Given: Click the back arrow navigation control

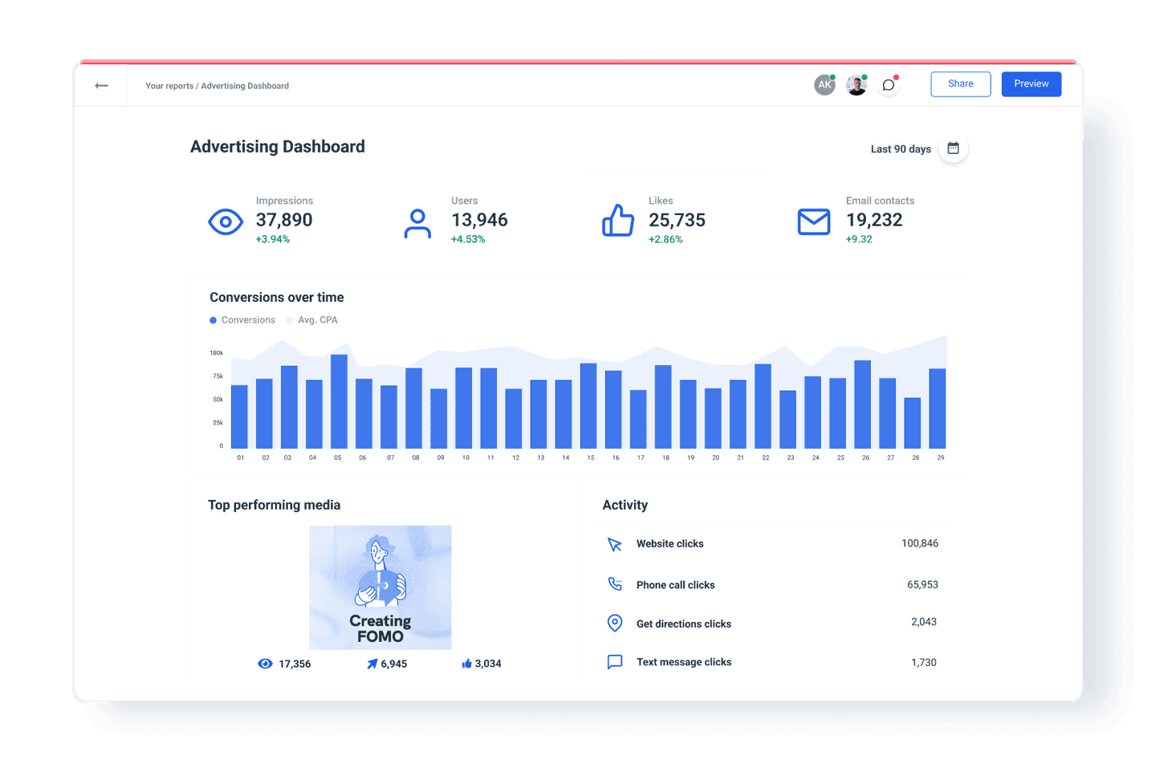Looking at the screenshot, I should coord(101,85).
